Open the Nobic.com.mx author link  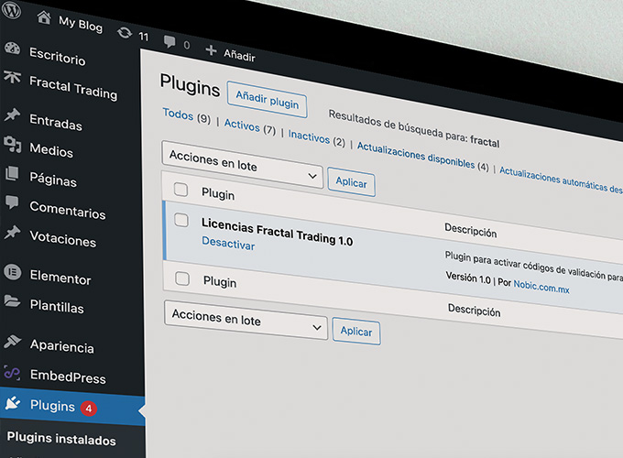coord(541,287)
